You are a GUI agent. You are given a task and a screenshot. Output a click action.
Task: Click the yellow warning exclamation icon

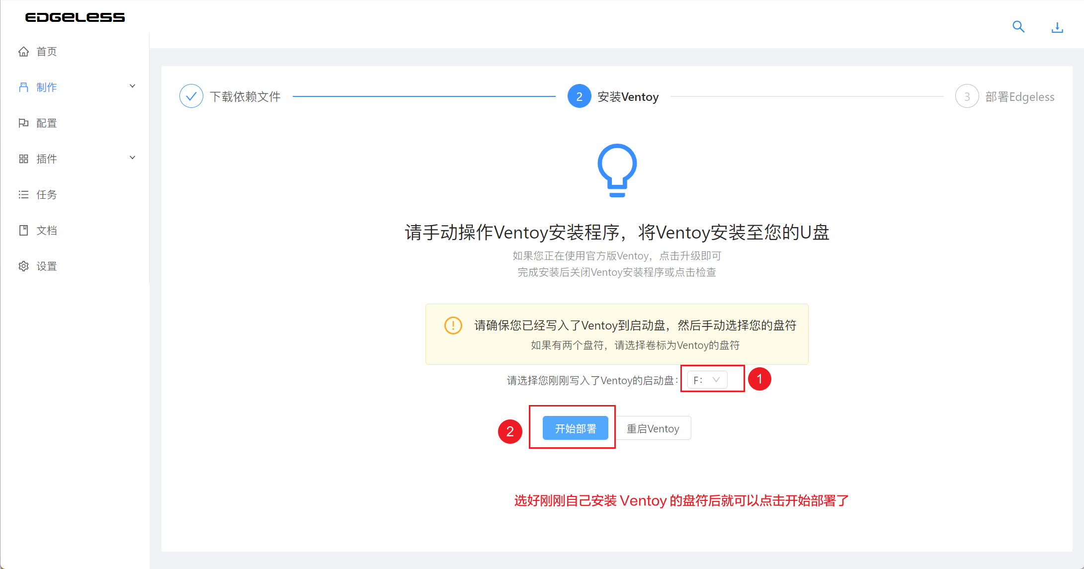[453, 325]
